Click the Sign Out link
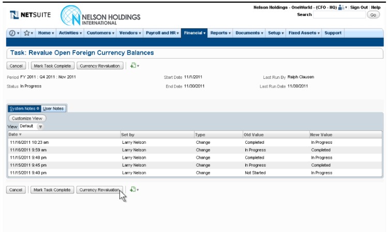 [359, 7]
